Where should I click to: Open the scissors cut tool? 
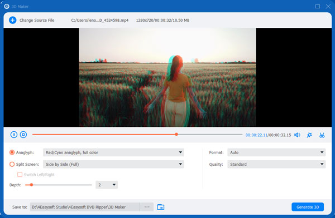[322, 135]
